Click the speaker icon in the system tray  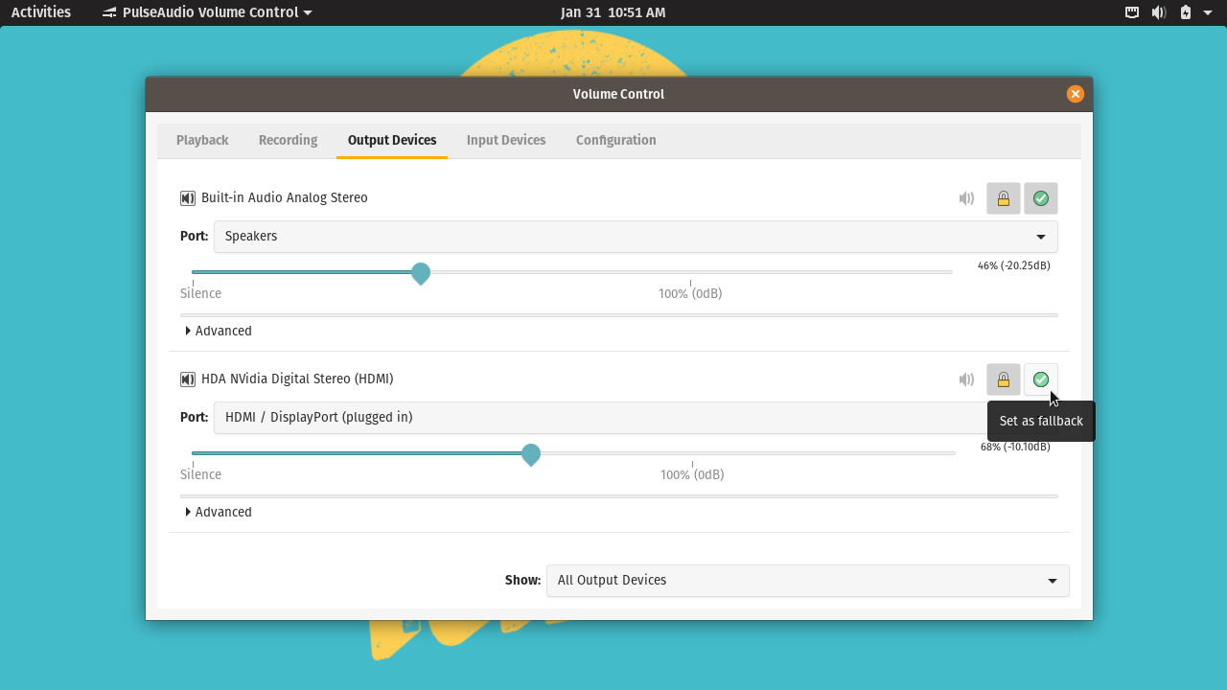click(1159, 12)
